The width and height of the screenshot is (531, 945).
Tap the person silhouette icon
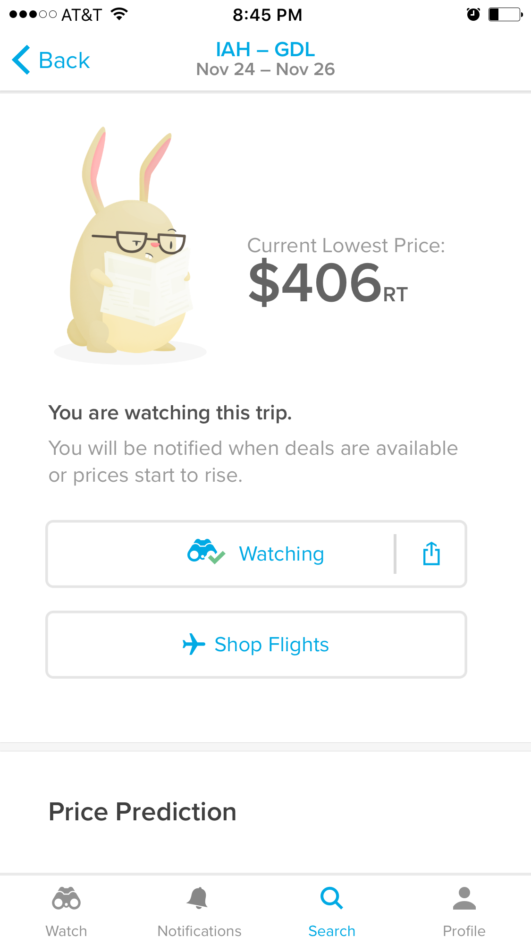click(x=464, y=898)
